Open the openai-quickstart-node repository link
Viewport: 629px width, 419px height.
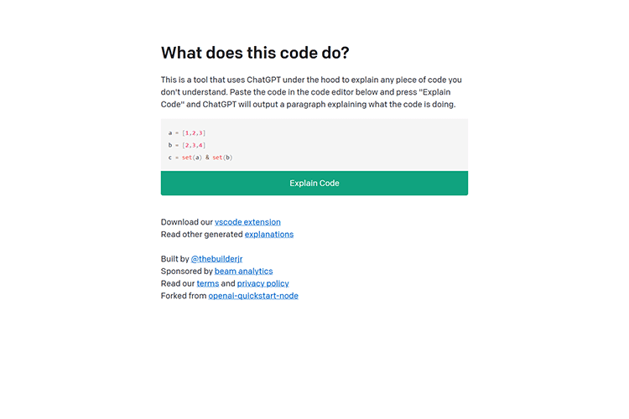pyautogui.click(x=253, y=296)
